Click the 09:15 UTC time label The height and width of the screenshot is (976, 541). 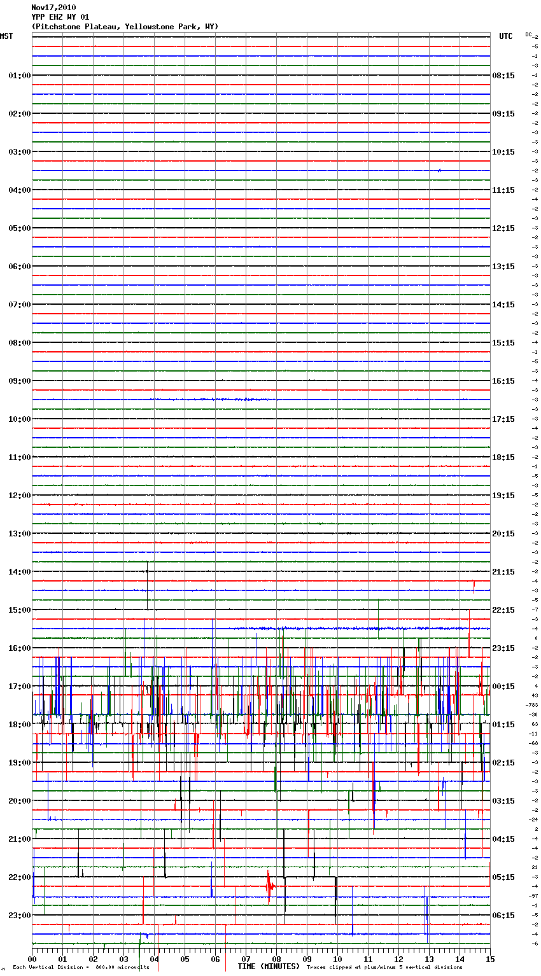coord(503,114)
